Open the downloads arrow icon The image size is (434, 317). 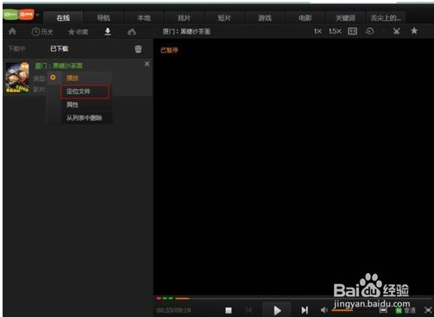(108, 31)
